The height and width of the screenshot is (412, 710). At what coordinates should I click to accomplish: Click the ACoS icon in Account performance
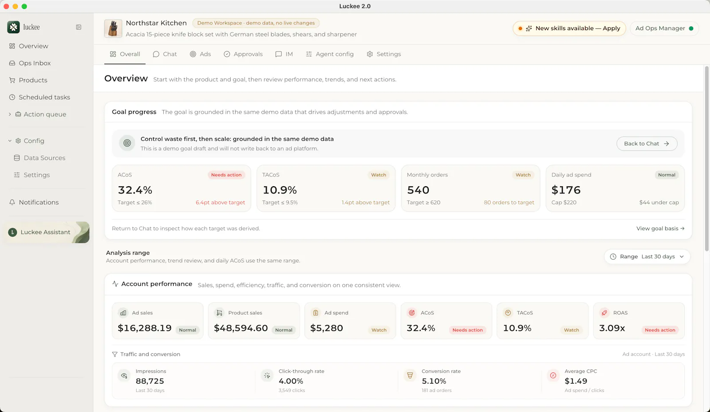tap(412, 313)
